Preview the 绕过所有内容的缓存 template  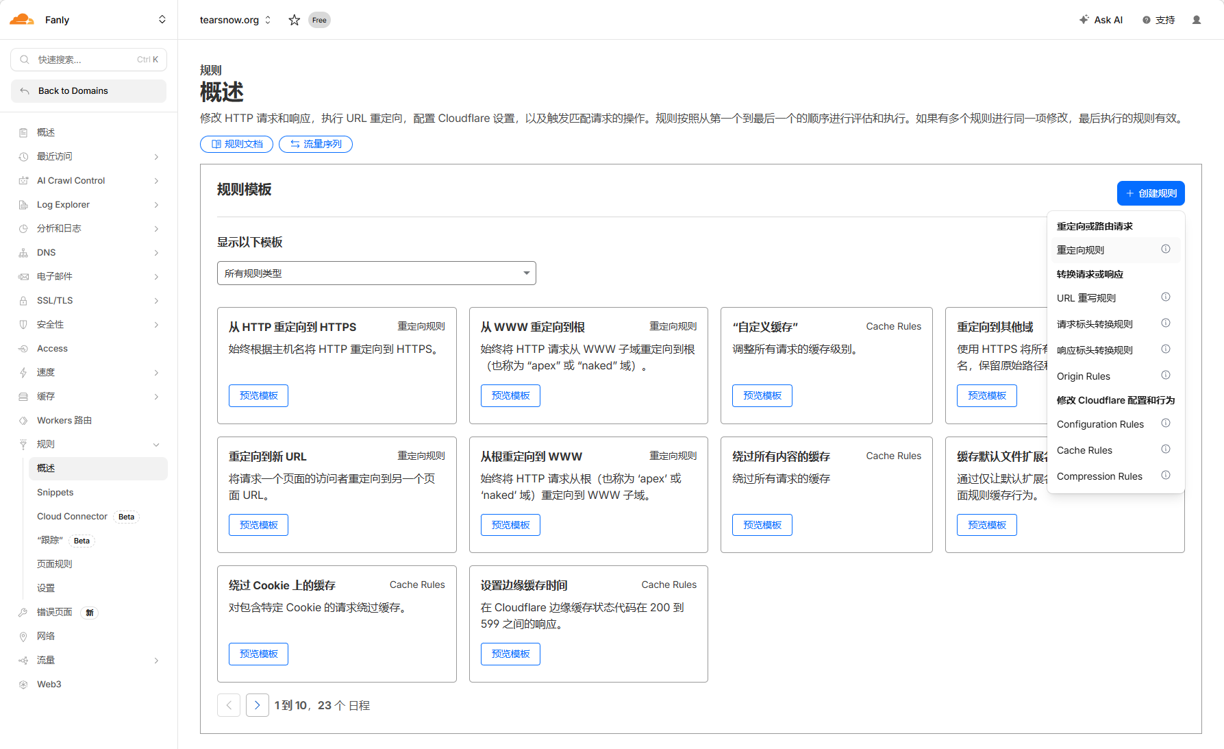(x=762, y=525)
